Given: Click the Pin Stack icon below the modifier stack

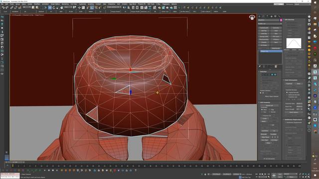Looking at the screenshot, I should coord(260,66).
